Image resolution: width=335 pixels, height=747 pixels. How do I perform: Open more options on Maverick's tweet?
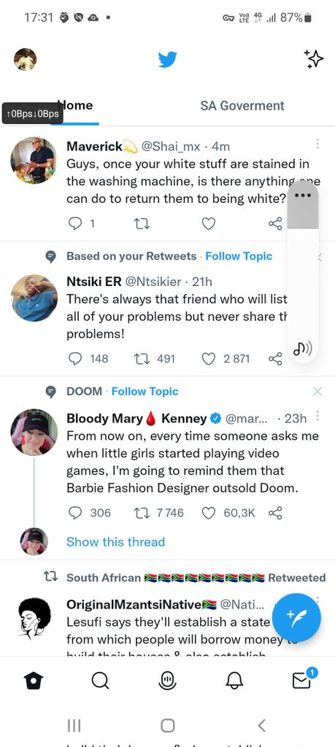pos(317,144)
